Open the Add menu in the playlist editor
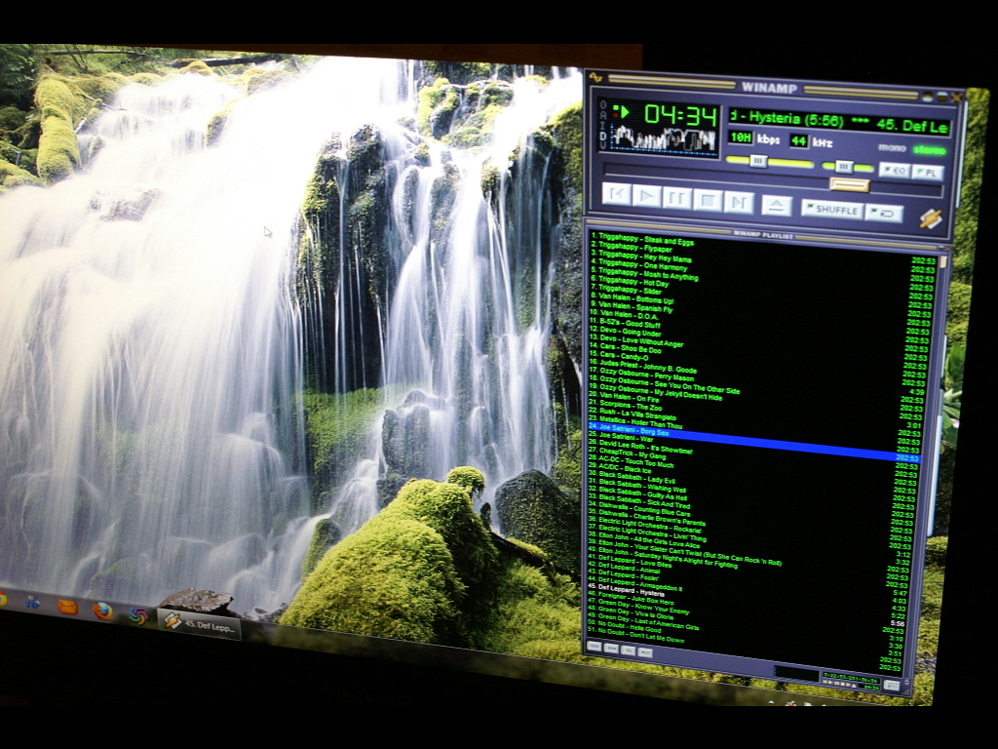Viewport: 998px width, 749px height. point(595,647)
